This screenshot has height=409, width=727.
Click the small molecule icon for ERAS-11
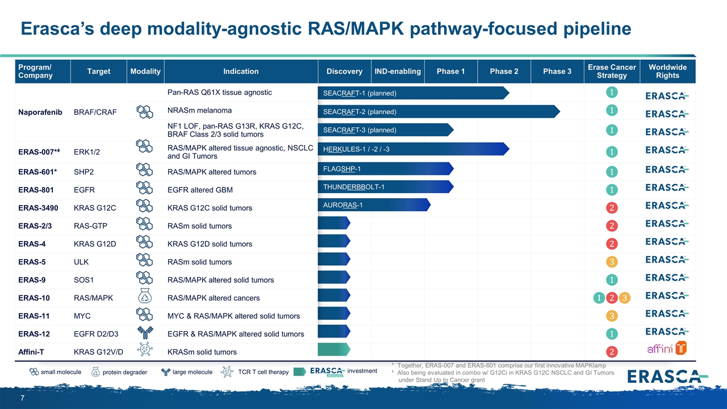[x=145, y=315]
